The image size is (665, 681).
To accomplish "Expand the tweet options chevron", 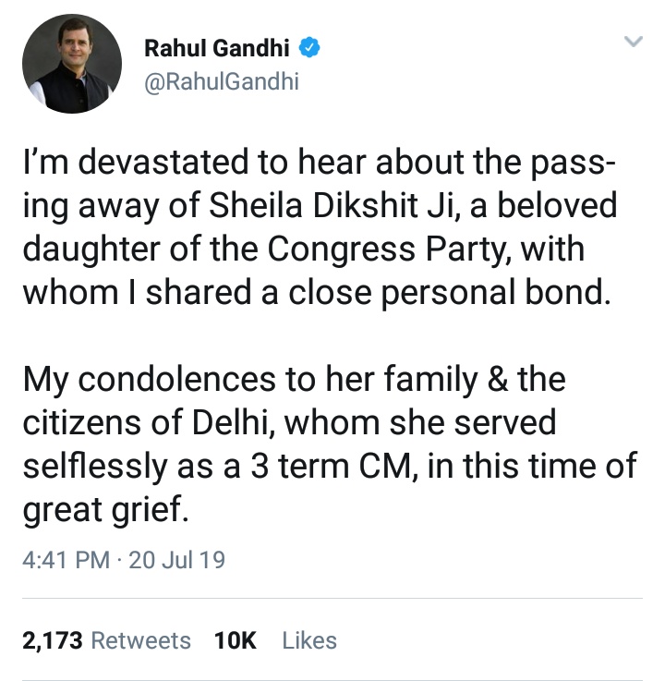I will (633, 42).
